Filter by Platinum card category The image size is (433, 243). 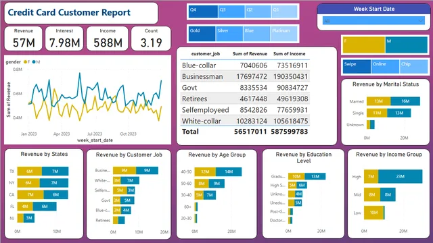pos(284,34)
